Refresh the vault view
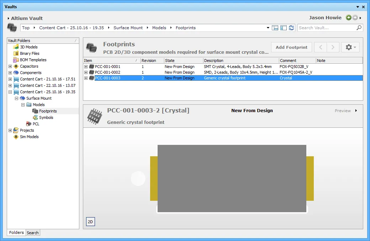Viewport: 370px width, 241px height. [x=291, y=28]
